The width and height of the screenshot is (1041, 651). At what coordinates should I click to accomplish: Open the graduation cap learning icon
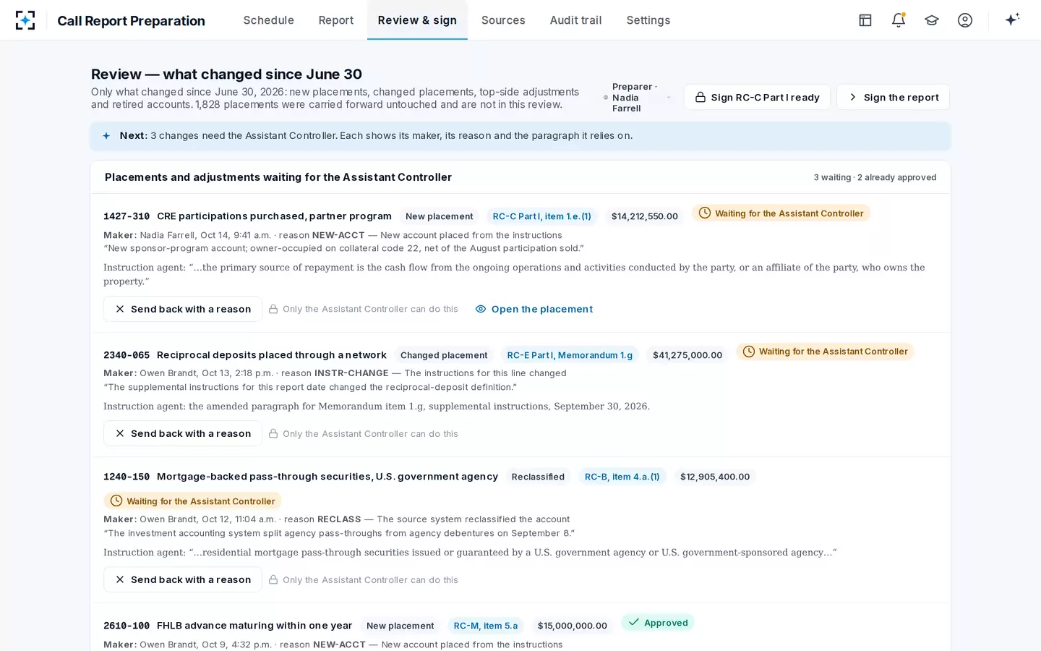point(932,20)
